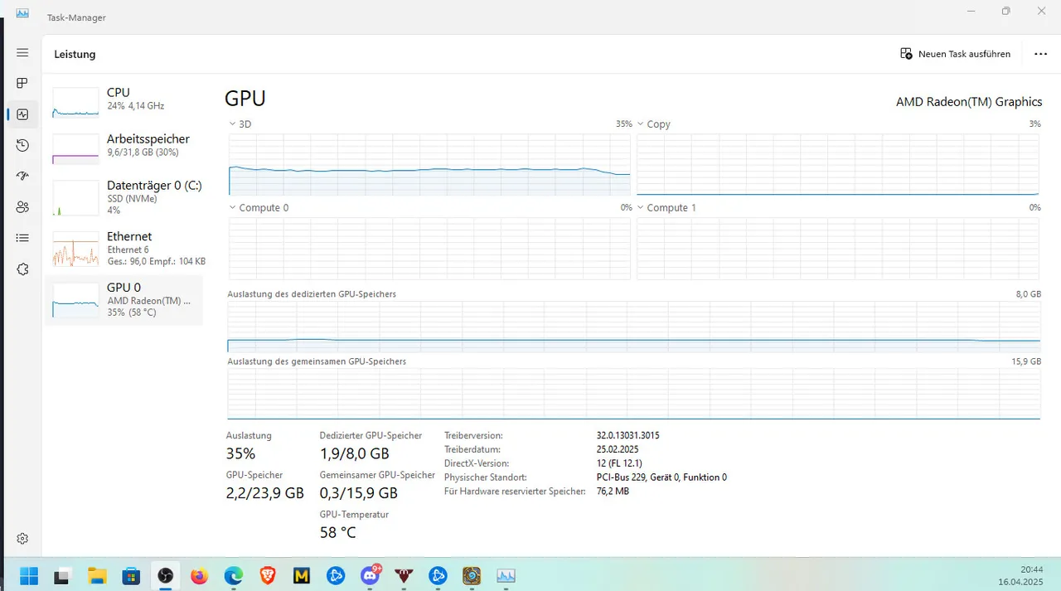Click the Neuen Task ausführen button
Image resolution: width=1061 pixels, height=591 pixels.
coord(955,54)
